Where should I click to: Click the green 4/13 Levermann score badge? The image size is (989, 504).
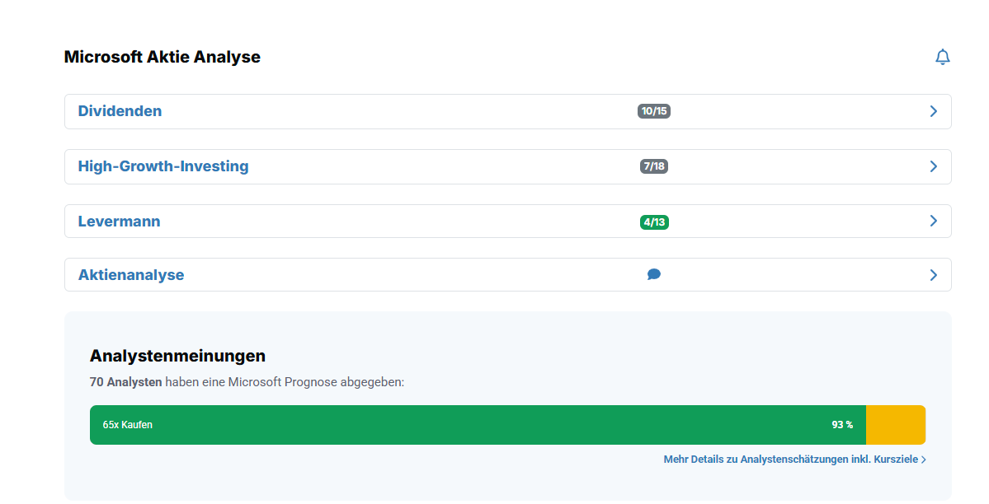click(x=654, y=222)
